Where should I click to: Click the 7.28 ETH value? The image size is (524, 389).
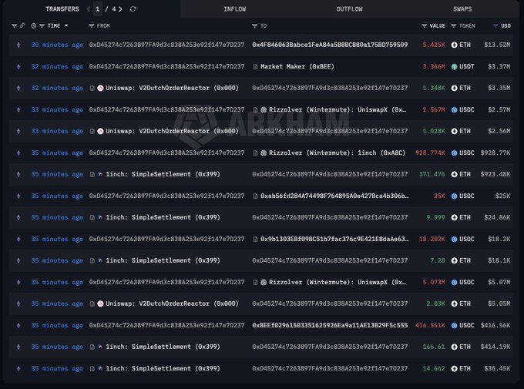[x=438, y=260]
